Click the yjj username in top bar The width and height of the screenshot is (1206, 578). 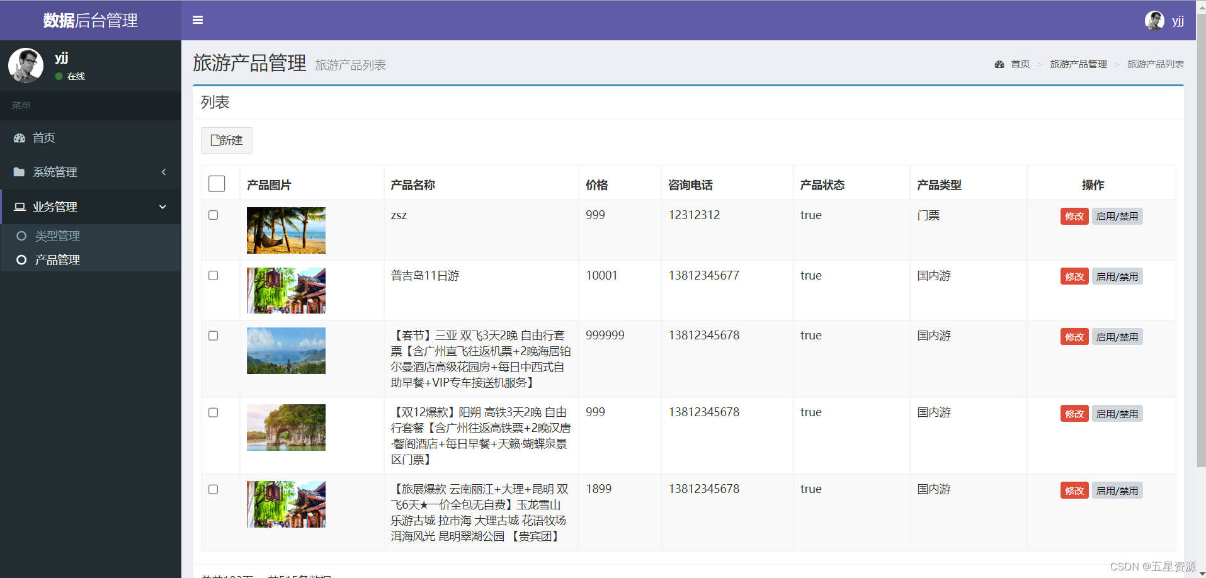pyautogui.click(x=1178, y=21)
